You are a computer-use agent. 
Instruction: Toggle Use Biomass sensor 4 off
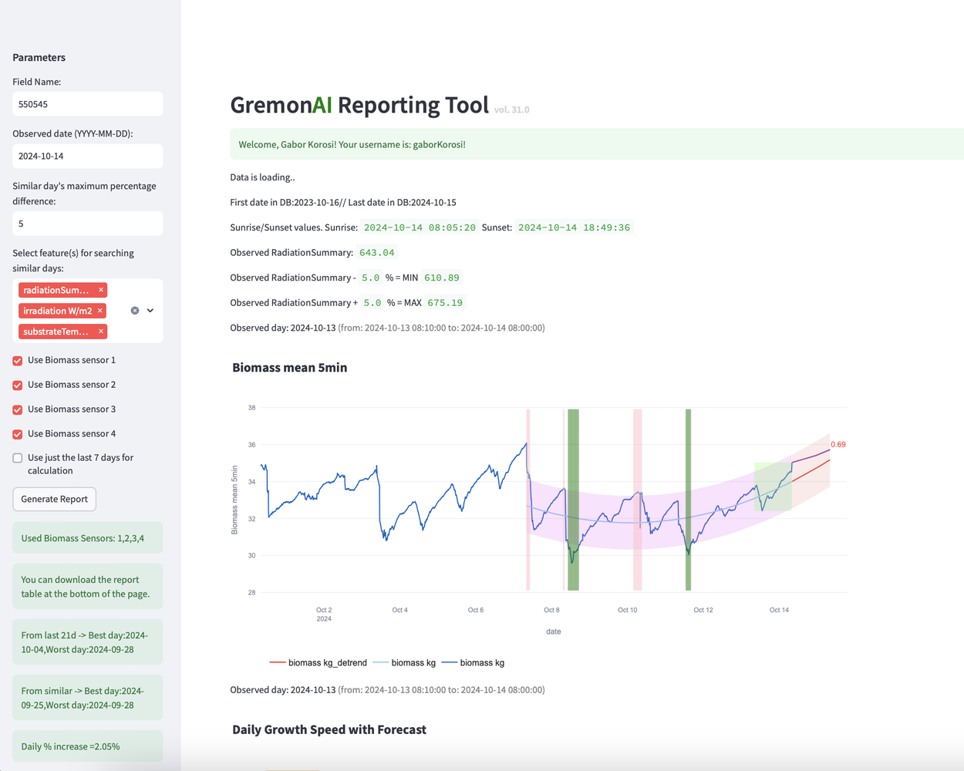click(17, 434)
